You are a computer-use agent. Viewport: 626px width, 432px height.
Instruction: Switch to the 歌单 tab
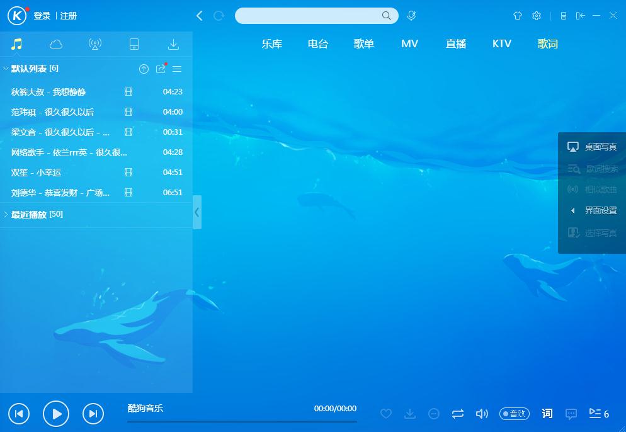point(364,43)
